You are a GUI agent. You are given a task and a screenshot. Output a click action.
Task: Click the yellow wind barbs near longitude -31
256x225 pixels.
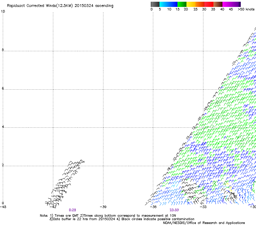pos(229,187)
